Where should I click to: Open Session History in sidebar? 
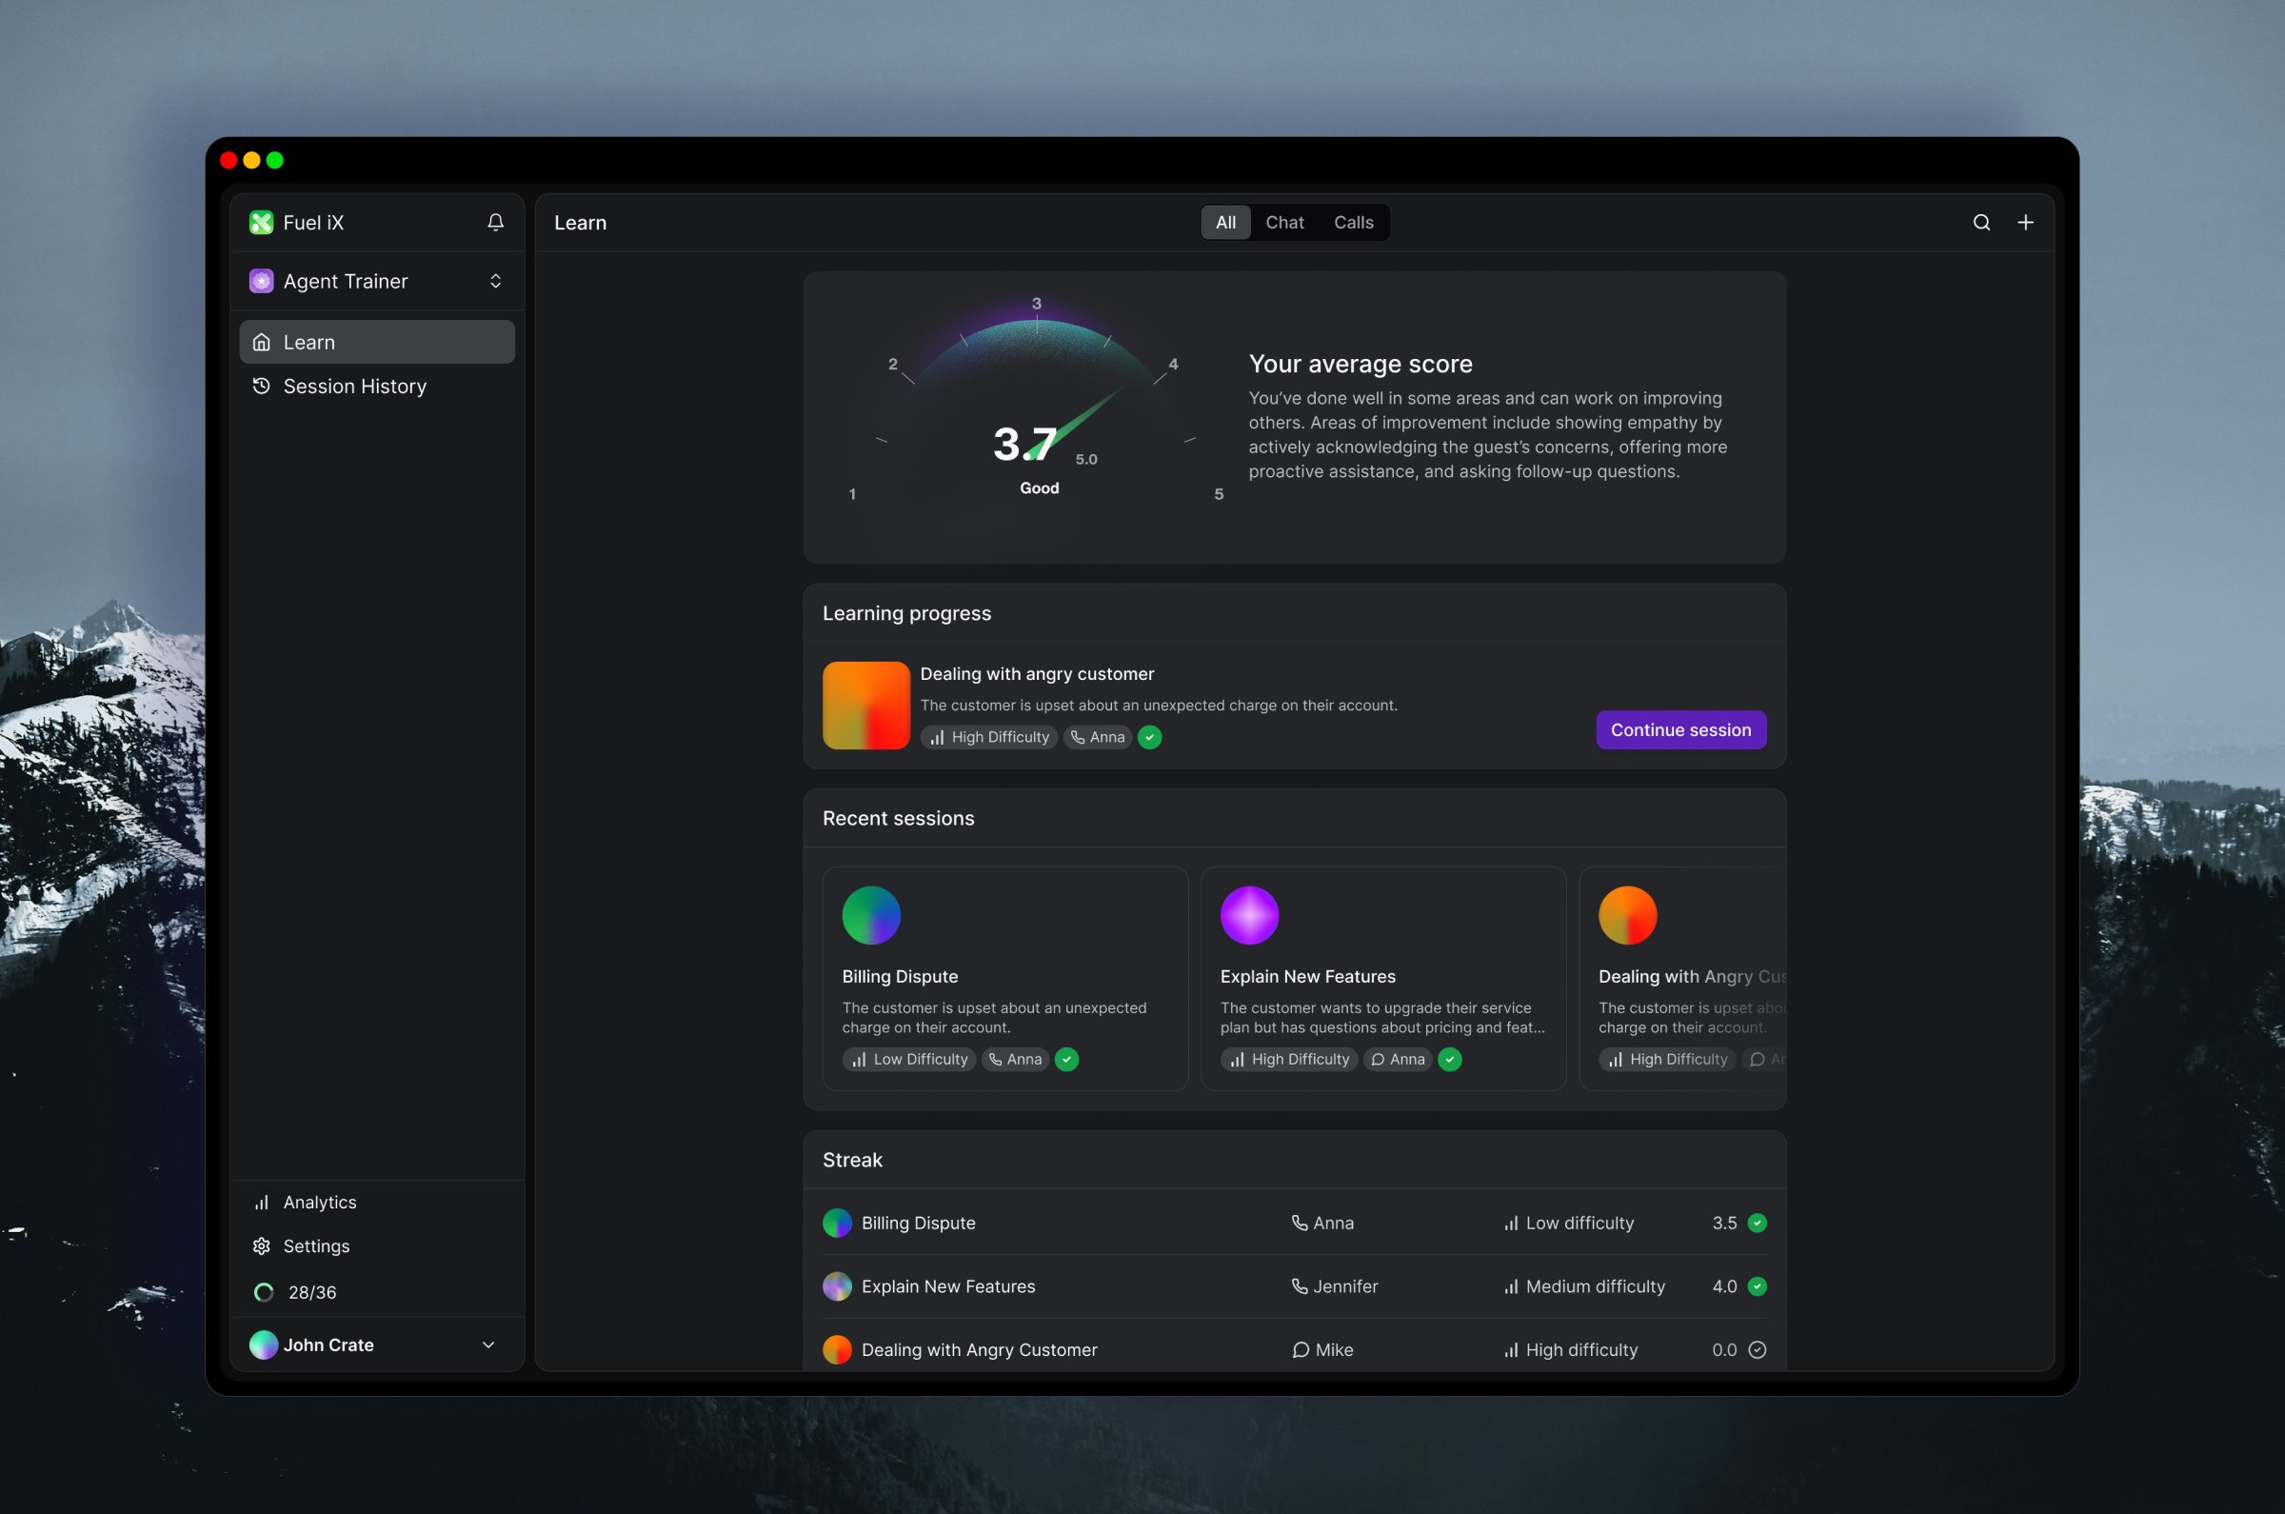pos(354,387)
